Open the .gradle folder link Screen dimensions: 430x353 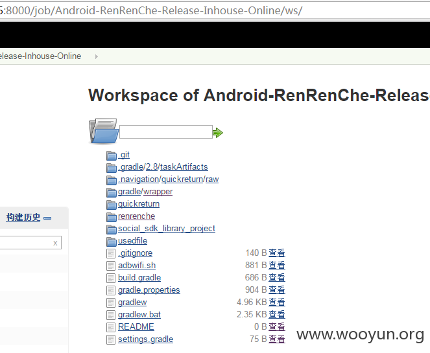click(x=131, y=166)
